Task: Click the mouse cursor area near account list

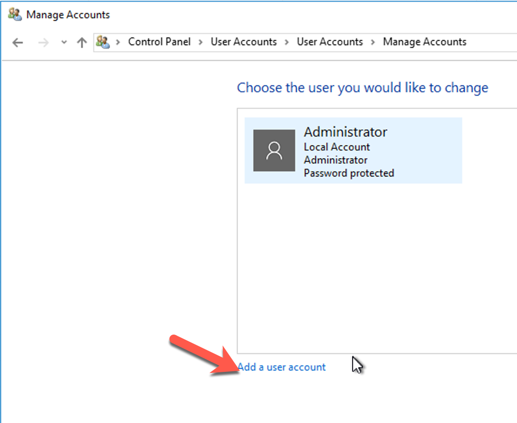Action: [356, 364]
